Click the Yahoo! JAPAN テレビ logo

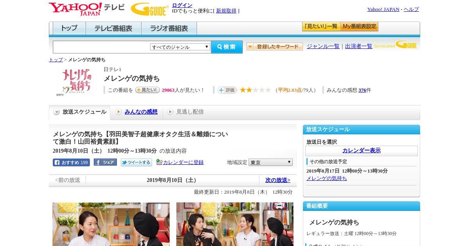point(87,9)
